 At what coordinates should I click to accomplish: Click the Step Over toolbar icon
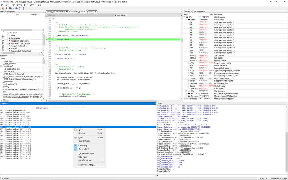pos(16,8)
